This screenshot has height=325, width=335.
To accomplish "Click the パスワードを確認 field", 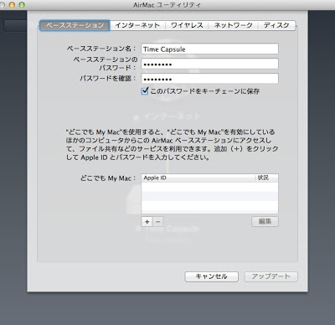I will tap(209, 79).
